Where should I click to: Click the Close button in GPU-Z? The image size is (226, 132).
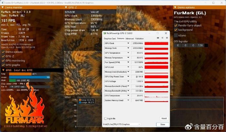pos(163,125)
